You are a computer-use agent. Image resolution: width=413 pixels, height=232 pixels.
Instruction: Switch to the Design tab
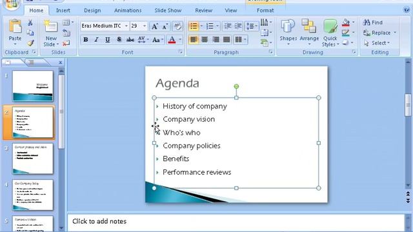[x=92, y=10]
